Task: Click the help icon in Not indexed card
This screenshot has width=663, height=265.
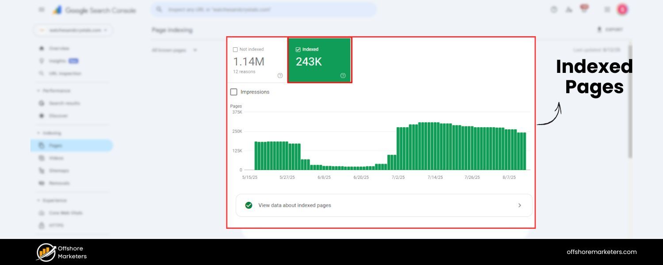Action: pos(280,76)
